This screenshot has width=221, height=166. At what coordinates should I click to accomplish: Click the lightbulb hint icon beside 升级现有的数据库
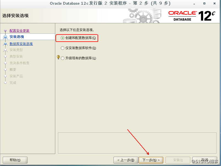coord(58,57)
